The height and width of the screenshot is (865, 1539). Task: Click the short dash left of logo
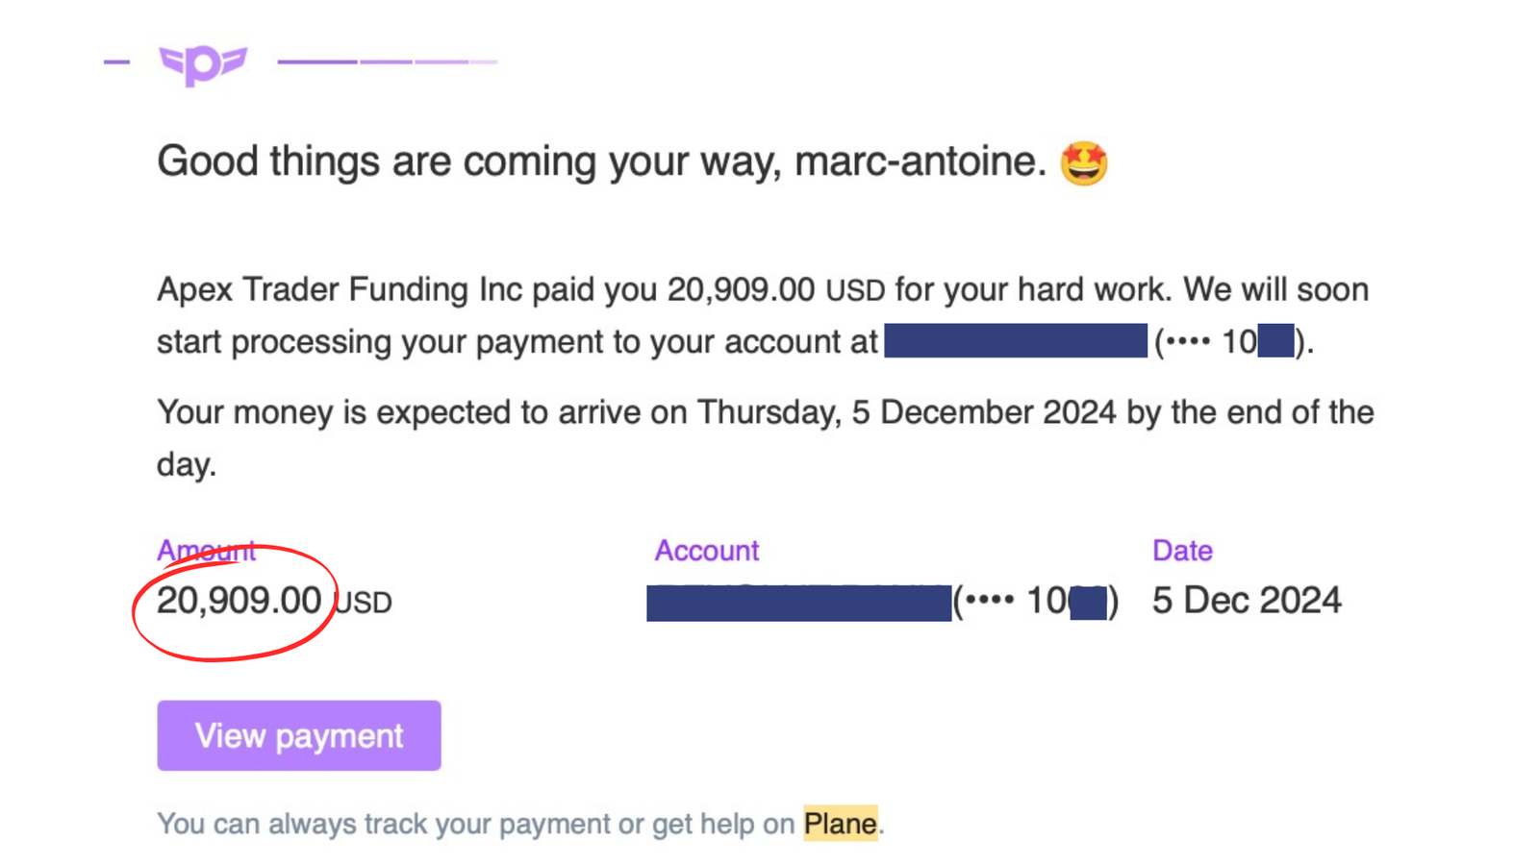pos(116,62)
